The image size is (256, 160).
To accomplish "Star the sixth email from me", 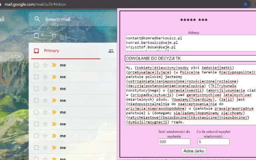I will click(x=45, y=124).
